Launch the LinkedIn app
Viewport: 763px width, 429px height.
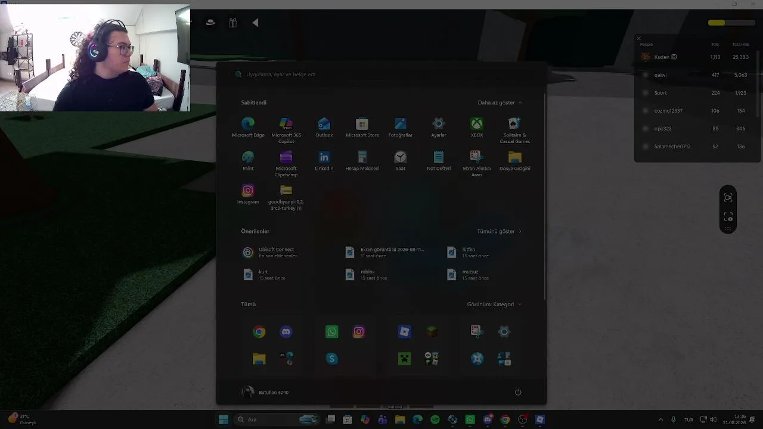[x=324, y=161]
